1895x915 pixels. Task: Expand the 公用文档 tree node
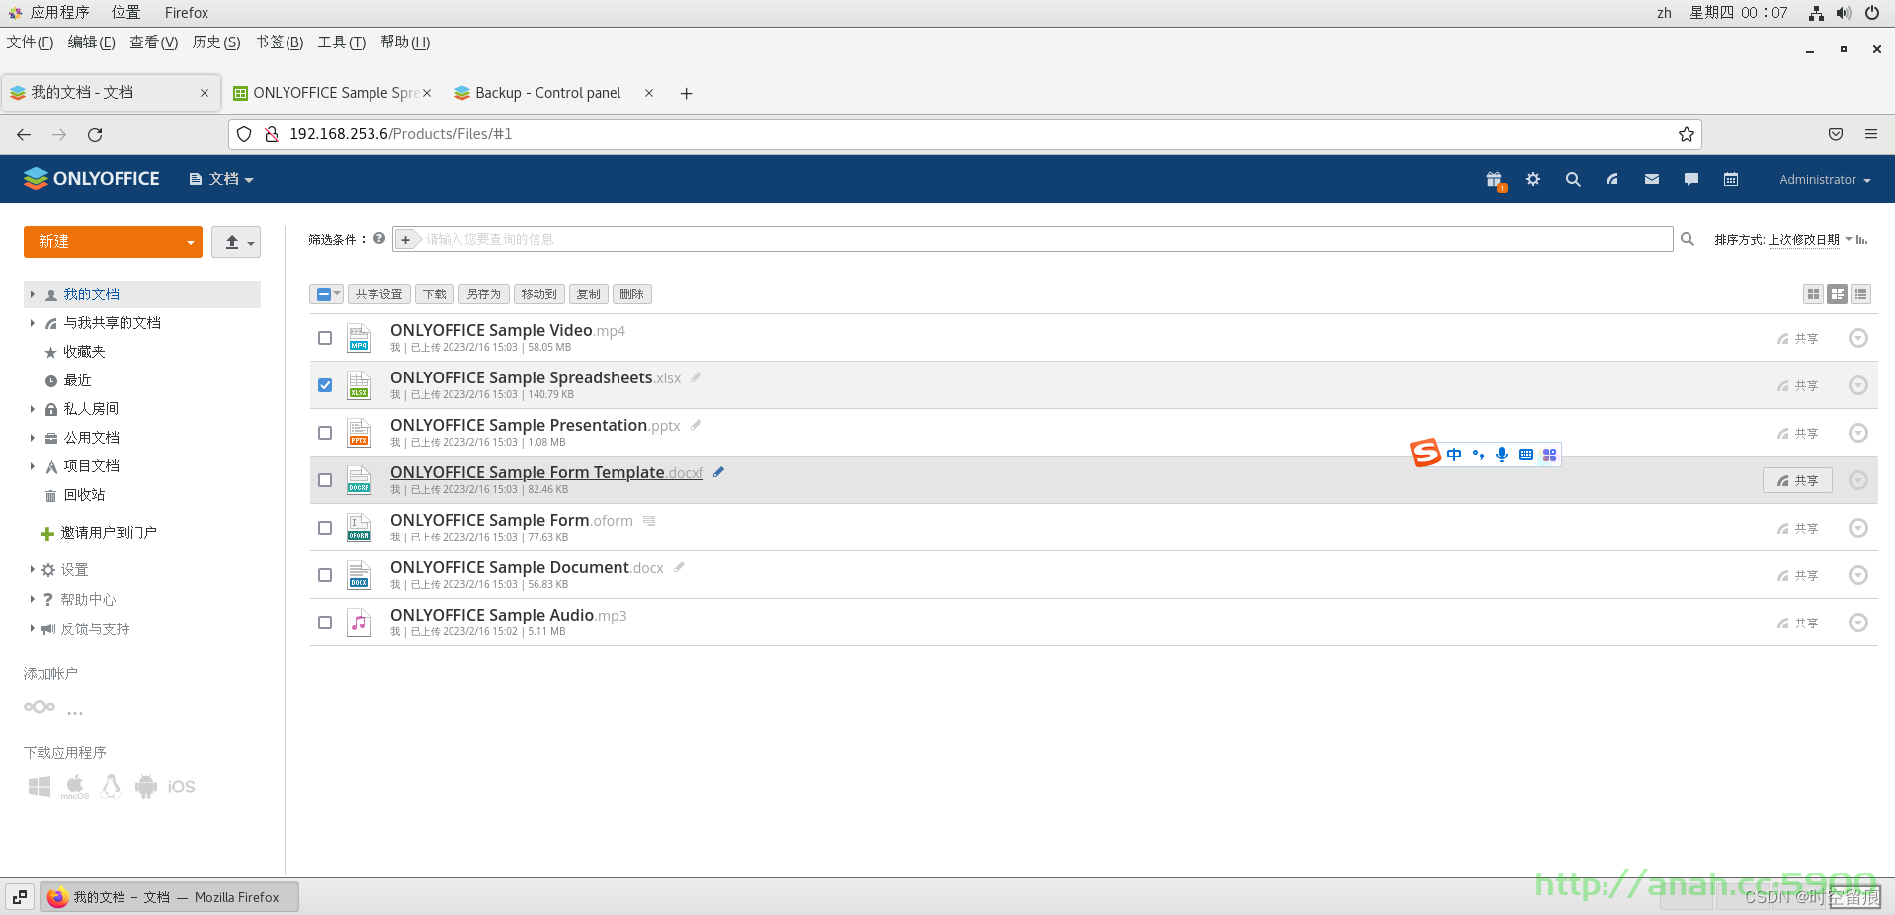click(32, 438)
